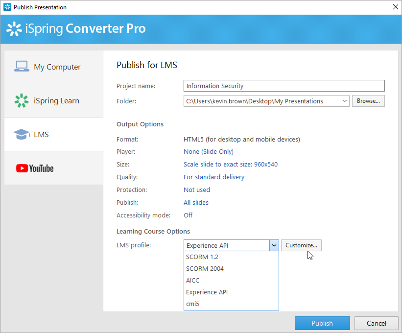402x333 pixels.
Task: Change the Accessibility mode Off link
Action: click(x=188, y=215)
